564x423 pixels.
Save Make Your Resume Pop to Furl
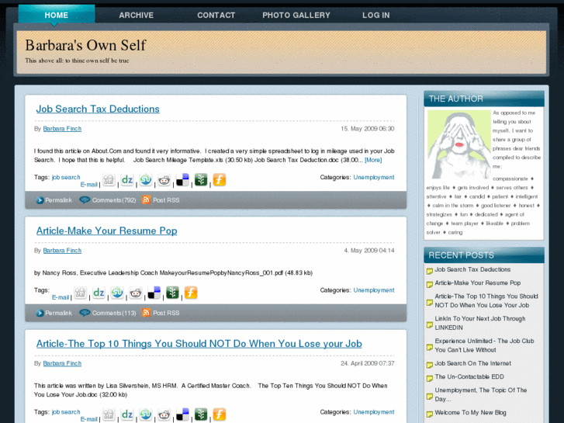pos(191,293)
